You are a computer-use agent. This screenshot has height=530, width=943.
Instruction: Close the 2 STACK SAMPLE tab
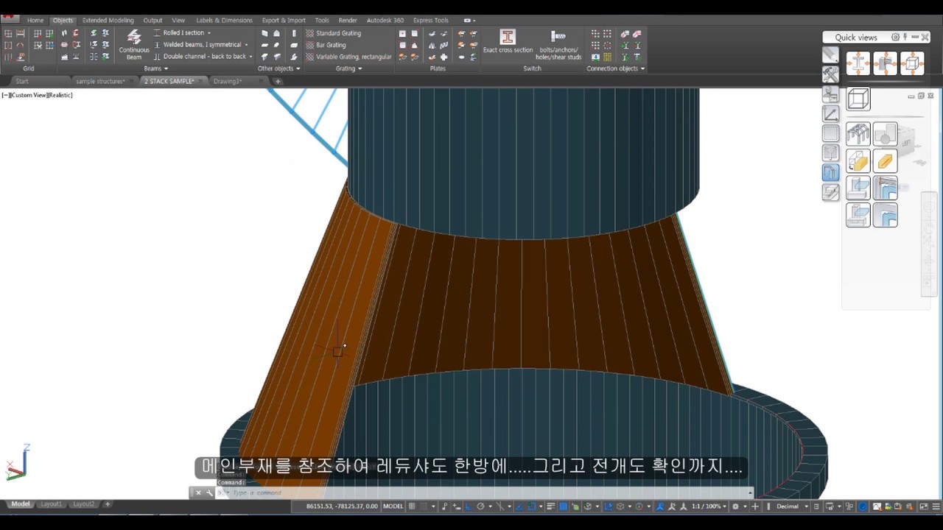(201, 81)
